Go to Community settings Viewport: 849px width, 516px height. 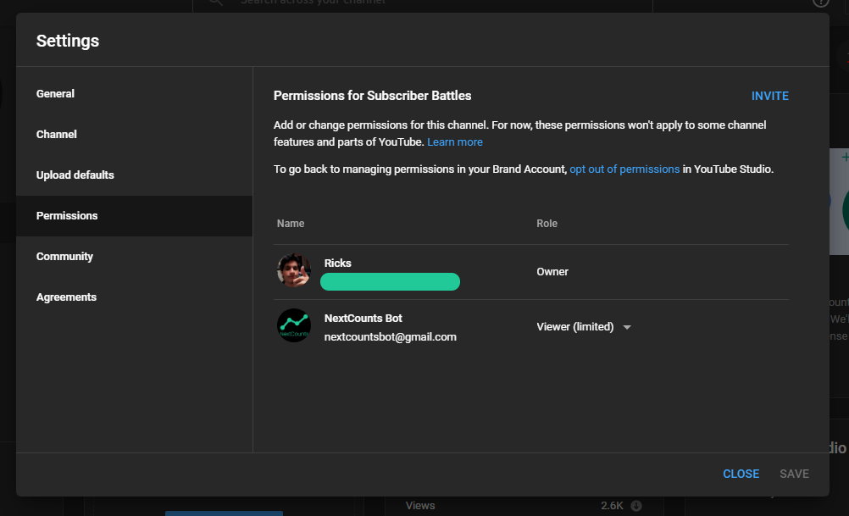click(x=134, y=256)
